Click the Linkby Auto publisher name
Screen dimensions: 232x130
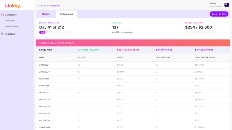point(46,50)
